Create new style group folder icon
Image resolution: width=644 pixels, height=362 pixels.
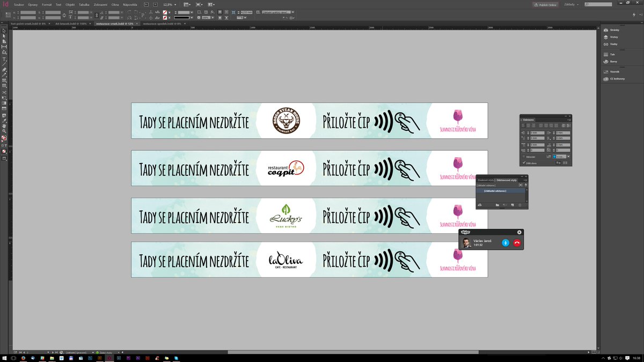point(497,205)
